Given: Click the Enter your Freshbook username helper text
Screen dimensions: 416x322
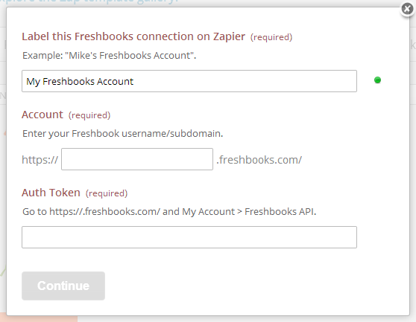Looking at the screenshot, I should coord(122,133).
